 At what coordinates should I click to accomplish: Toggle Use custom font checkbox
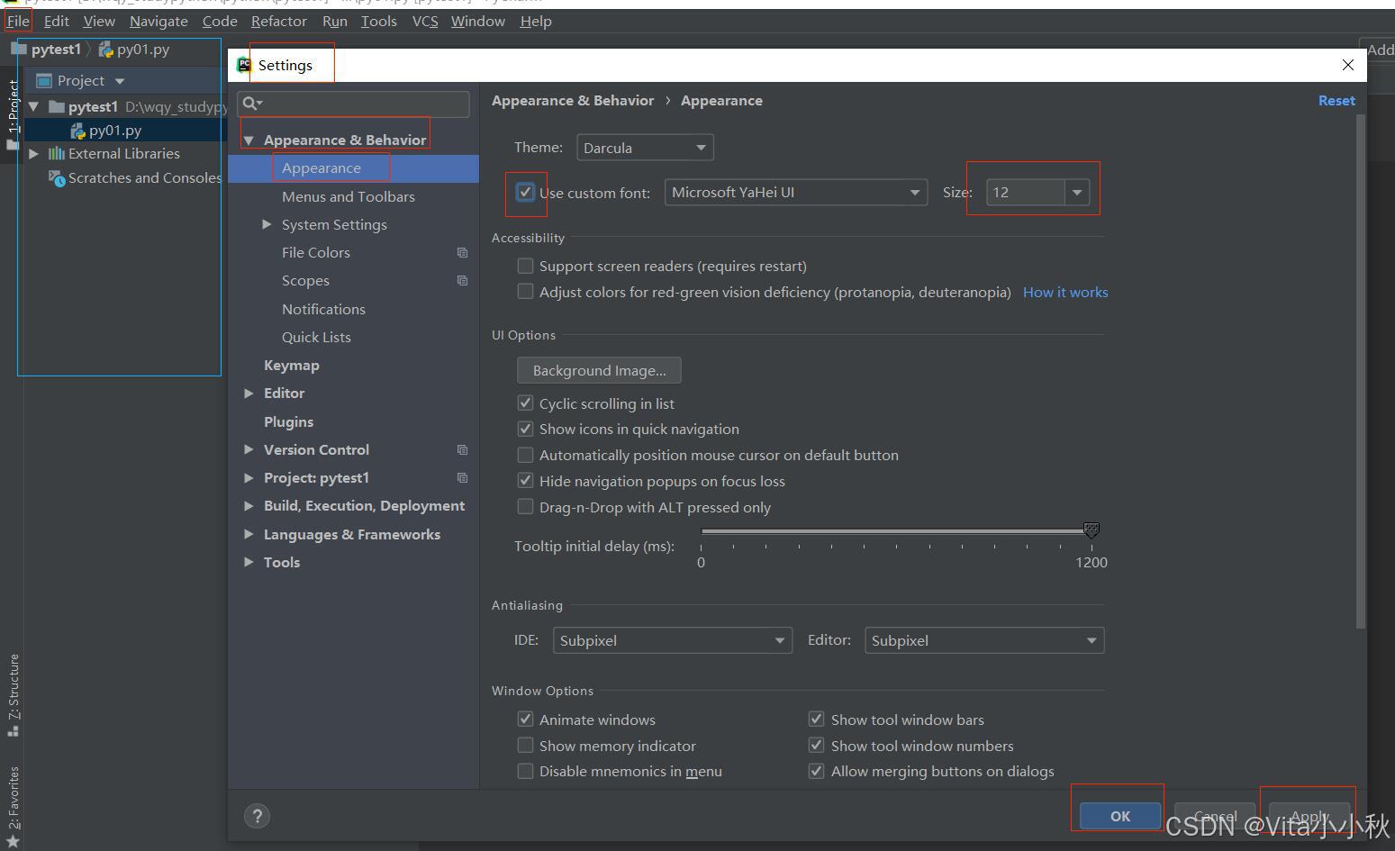tap(525, 192)
